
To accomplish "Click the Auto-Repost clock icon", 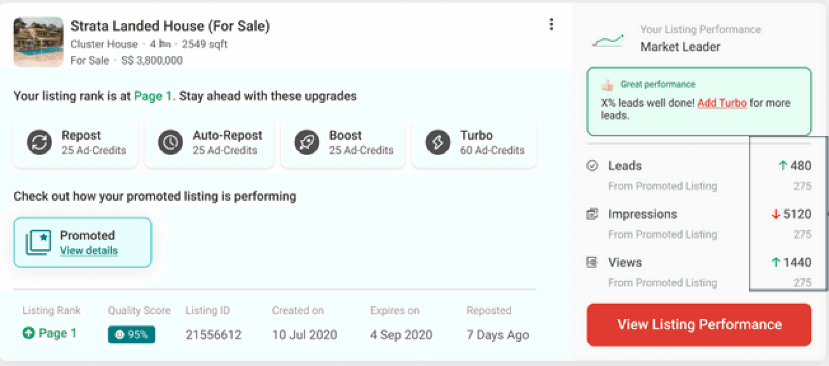I will click(x=170, y=142).
